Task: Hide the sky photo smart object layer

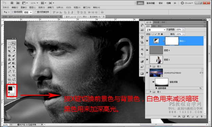Action: 147,73
